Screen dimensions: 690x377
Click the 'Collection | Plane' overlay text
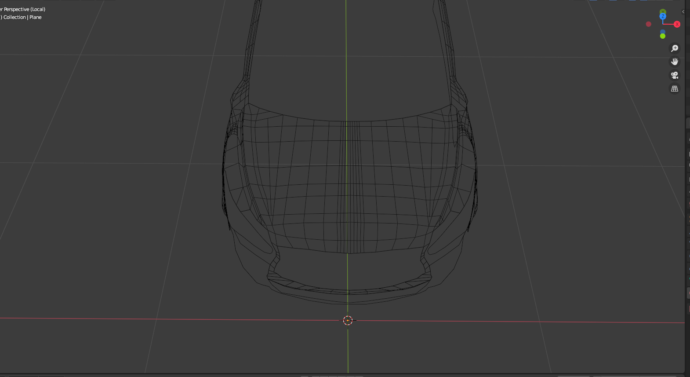22,17
